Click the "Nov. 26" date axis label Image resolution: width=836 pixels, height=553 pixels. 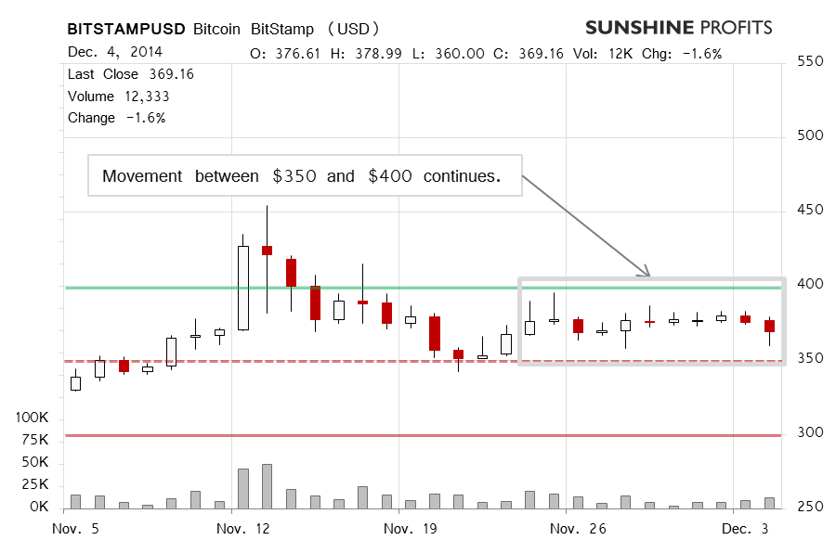578,529
